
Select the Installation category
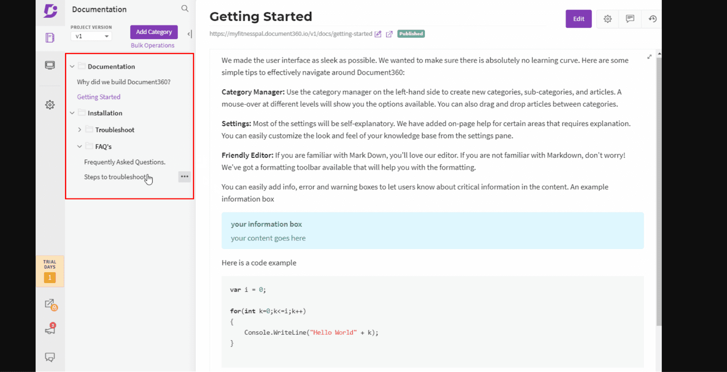105,113
